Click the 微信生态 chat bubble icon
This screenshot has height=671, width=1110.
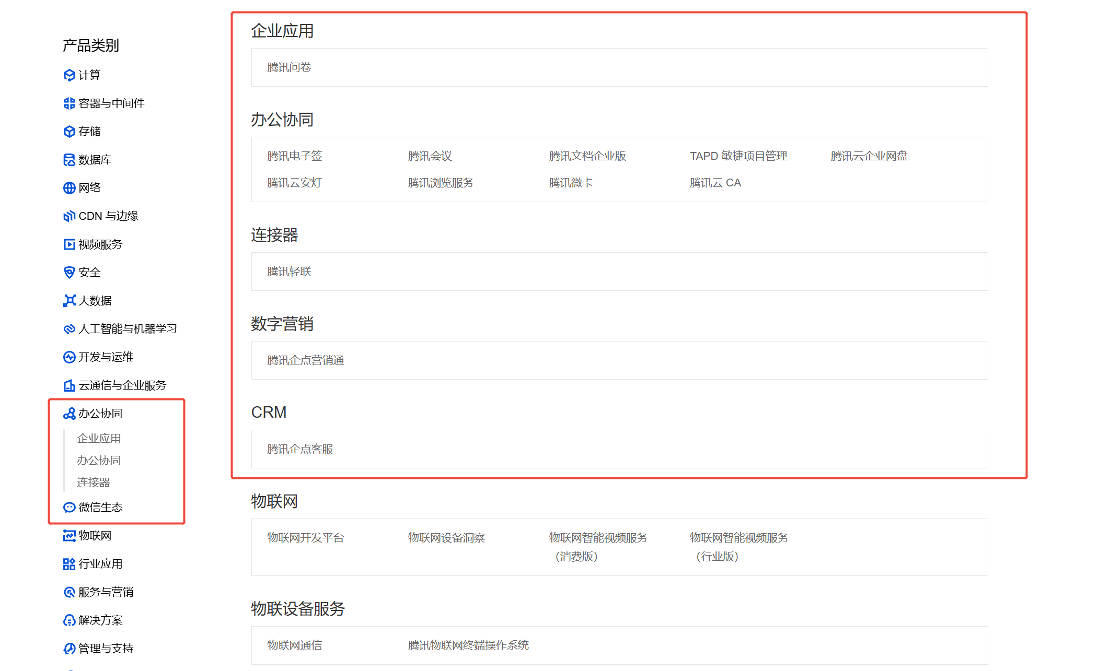pyautogui.click(x=69, y=508)
